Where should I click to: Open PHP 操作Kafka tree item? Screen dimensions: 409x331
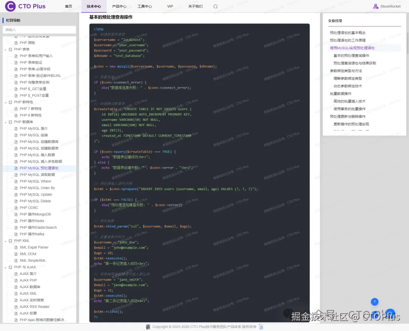(32, 234)
